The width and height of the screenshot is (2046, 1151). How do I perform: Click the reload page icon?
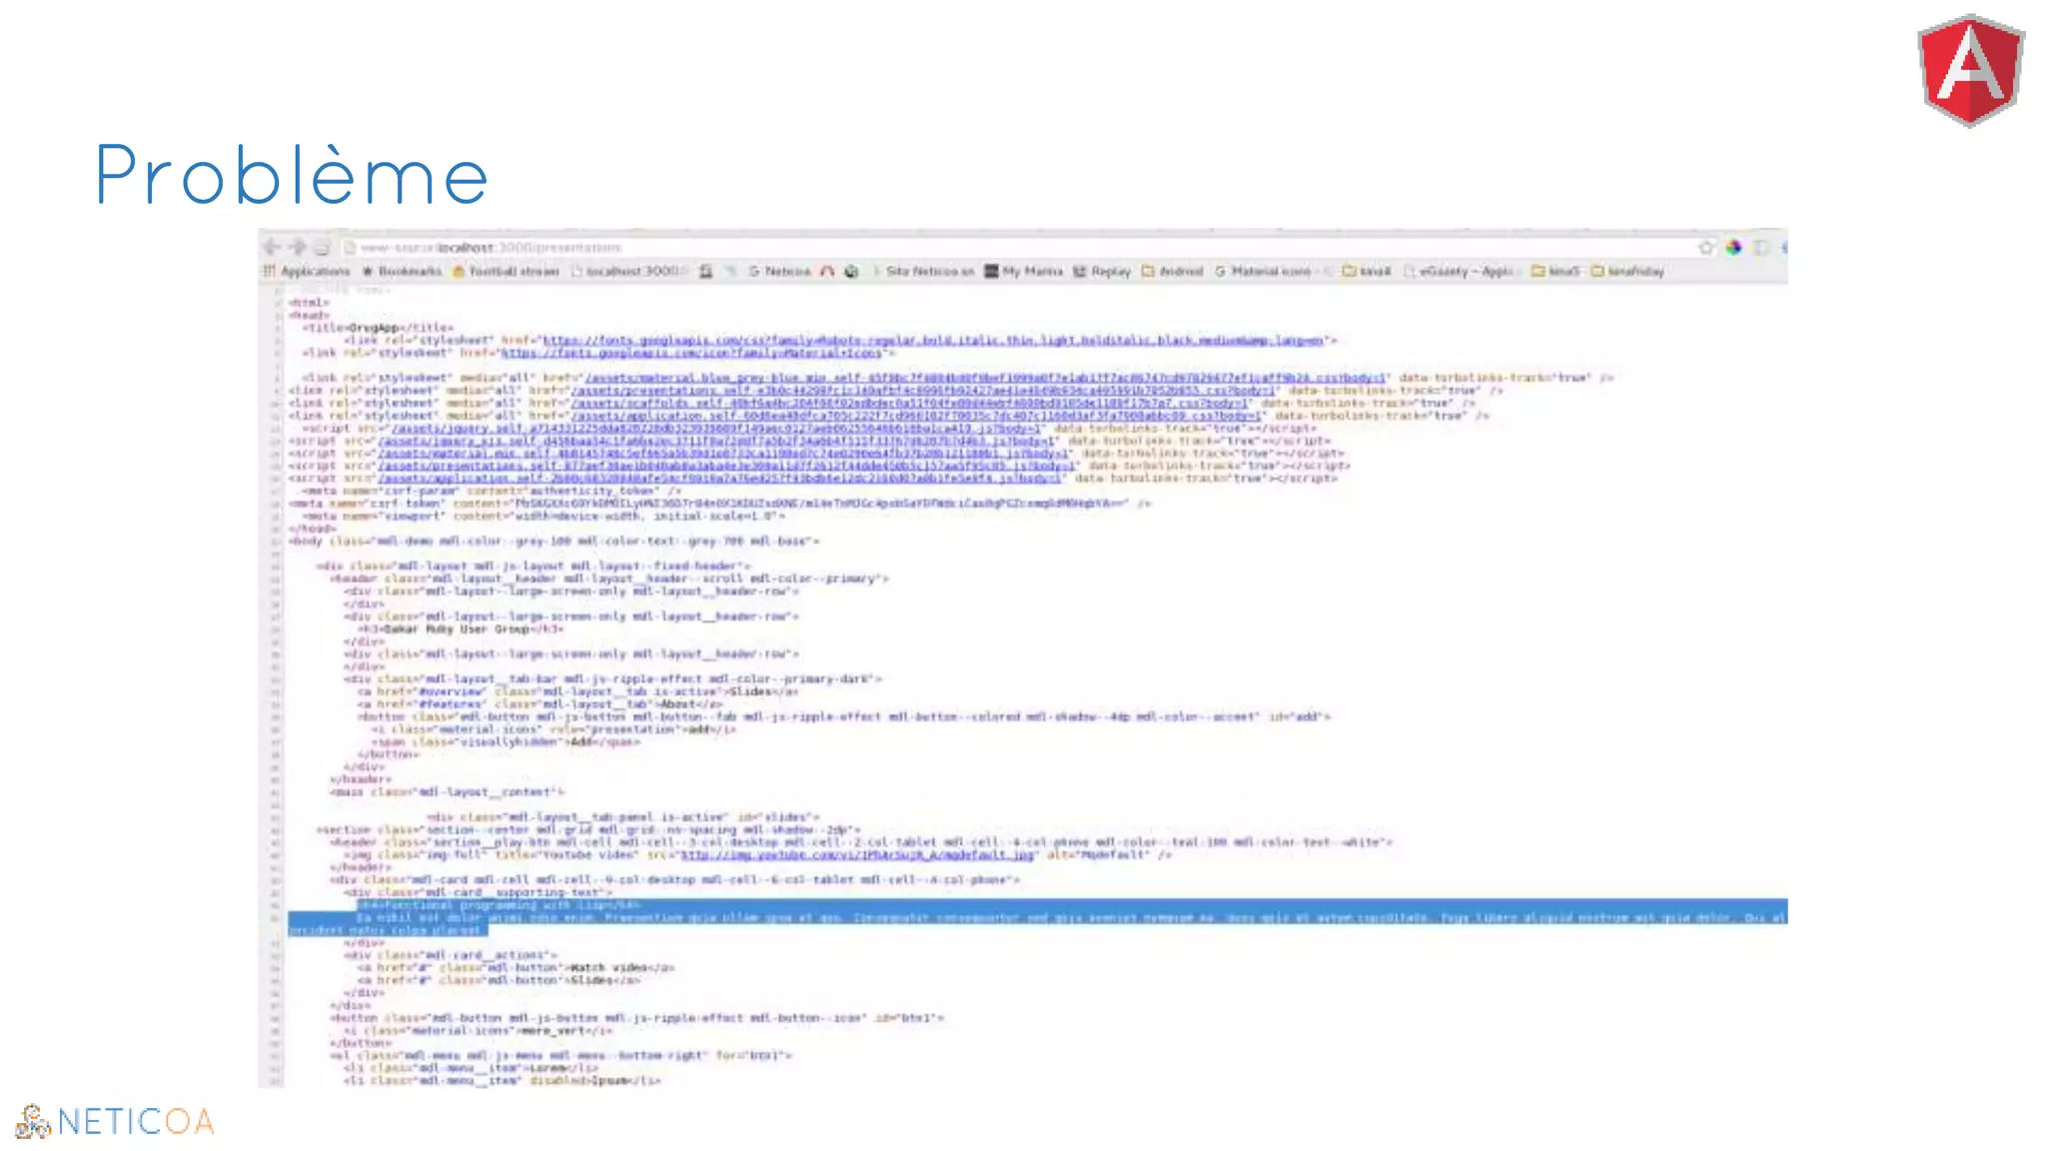coord(322,247)
